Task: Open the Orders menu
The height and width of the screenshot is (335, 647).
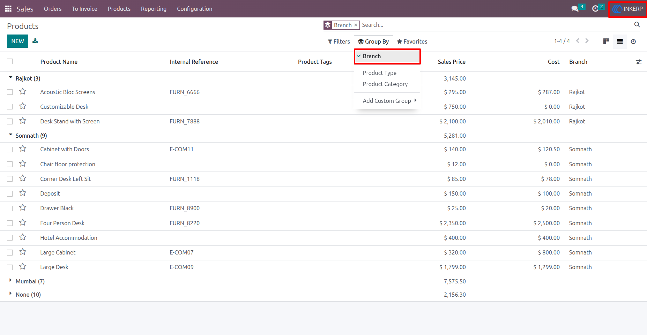Action: click(53, 9)
